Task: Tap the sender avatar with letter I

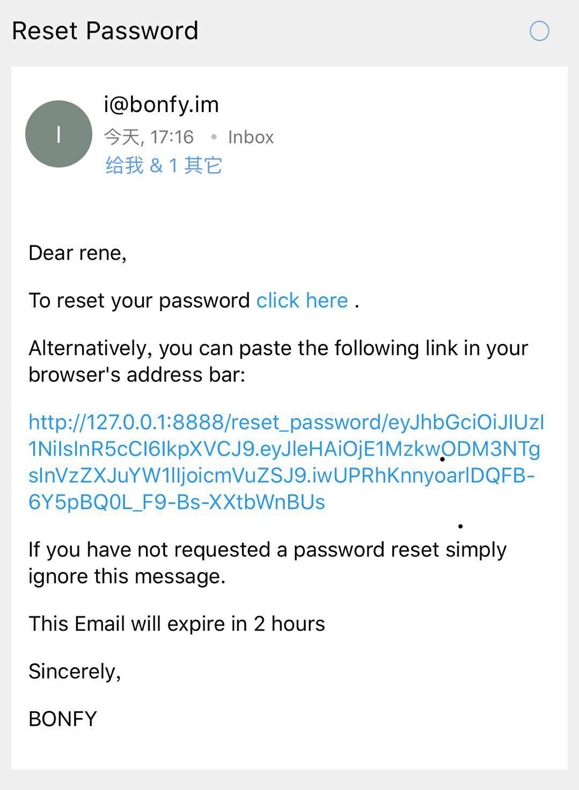Action: pyautogui.click(x=58, y=134)
